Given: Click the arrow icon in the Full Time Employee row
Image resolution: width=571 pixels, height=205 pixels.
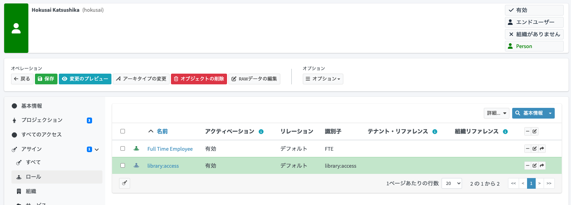Looking at the screenshot, I should 542,149.
